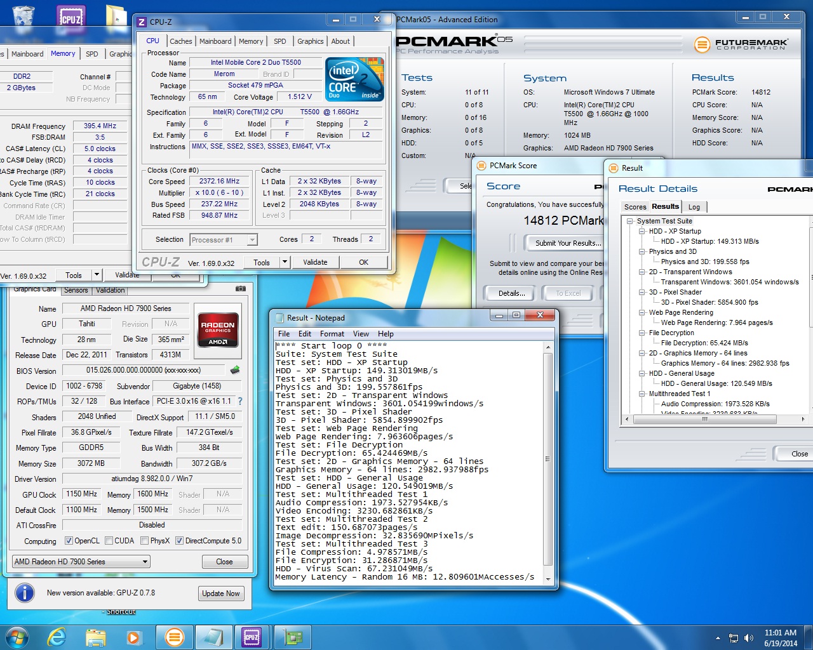Open the Sensors tab in GPU-Z
This screenshot has height=650, width=813.
tap(76, 290)
